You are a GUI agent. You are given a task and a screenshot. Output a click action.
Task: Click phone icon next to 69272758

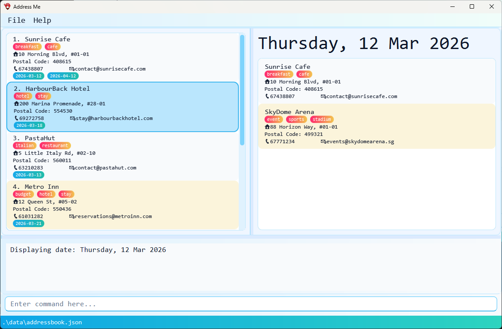pyautogui.click(x=16, y=118)
